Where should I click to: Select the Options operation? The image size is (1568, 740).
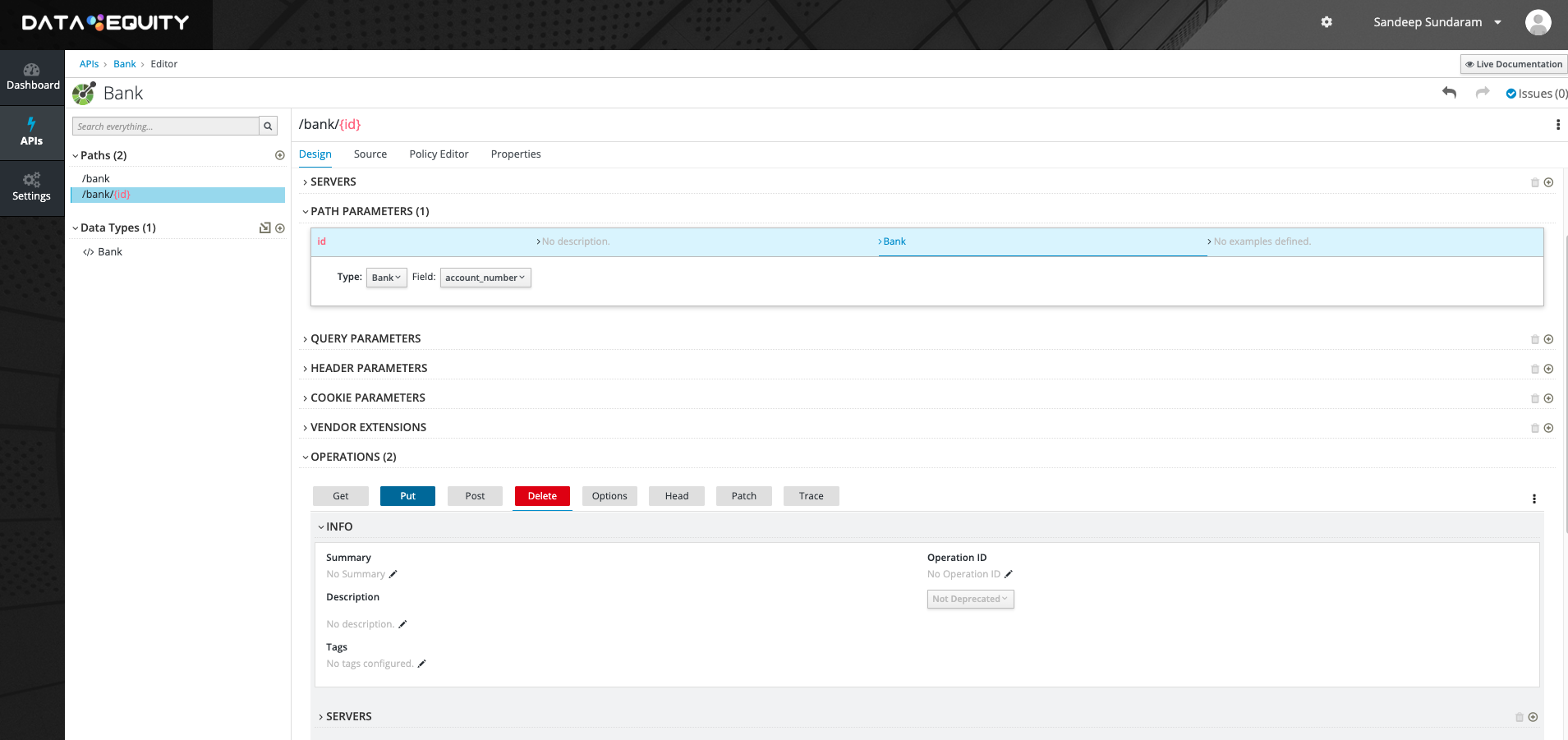click(609, 496)
